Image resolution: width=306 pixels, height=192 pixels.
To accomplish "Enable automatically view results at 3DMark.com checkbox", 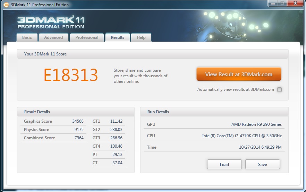I will [x=280, y=89].
